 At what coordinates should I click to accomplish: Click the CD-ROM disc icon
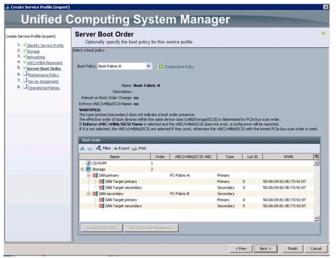point(88,163)
